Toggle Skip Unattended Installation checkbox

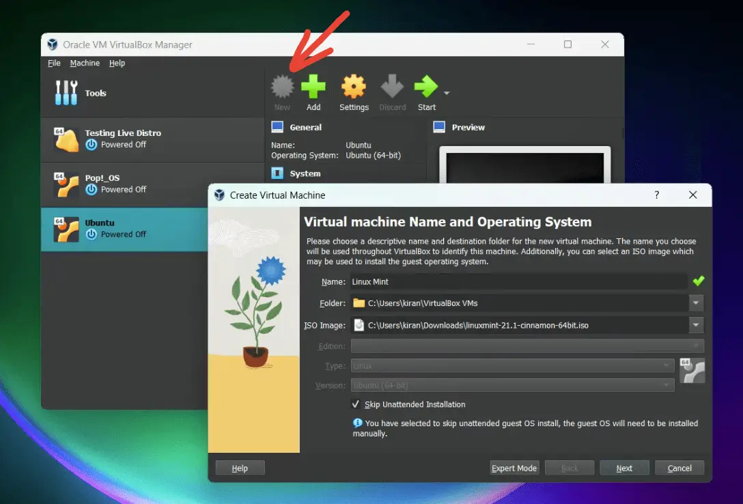[355, 404]
